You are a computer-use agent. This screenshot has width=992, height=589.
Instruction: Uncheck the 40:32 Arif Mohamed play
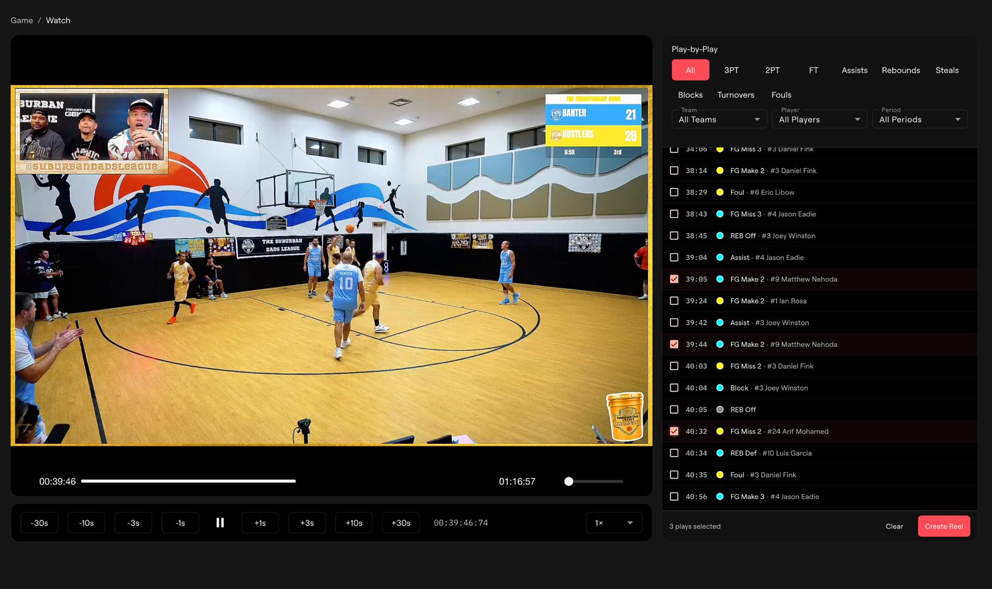tap(674, 431)
